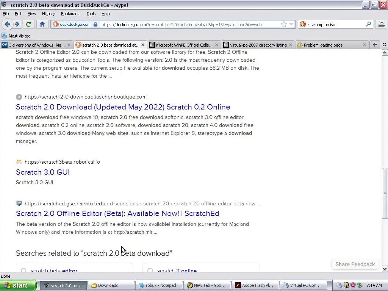
Task: Open the Most Visited bookmarks folder
Action: pos(16,36)
